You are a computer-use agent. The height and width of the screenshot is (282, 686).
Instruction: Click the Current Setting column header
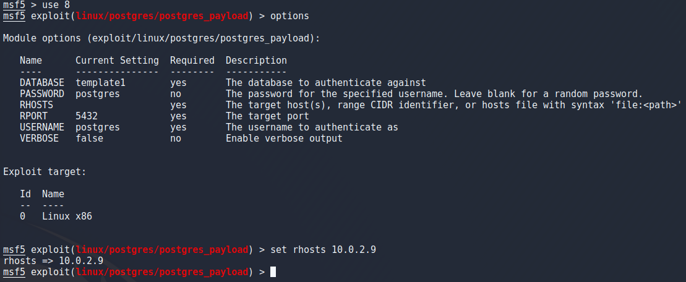point(118,61)
